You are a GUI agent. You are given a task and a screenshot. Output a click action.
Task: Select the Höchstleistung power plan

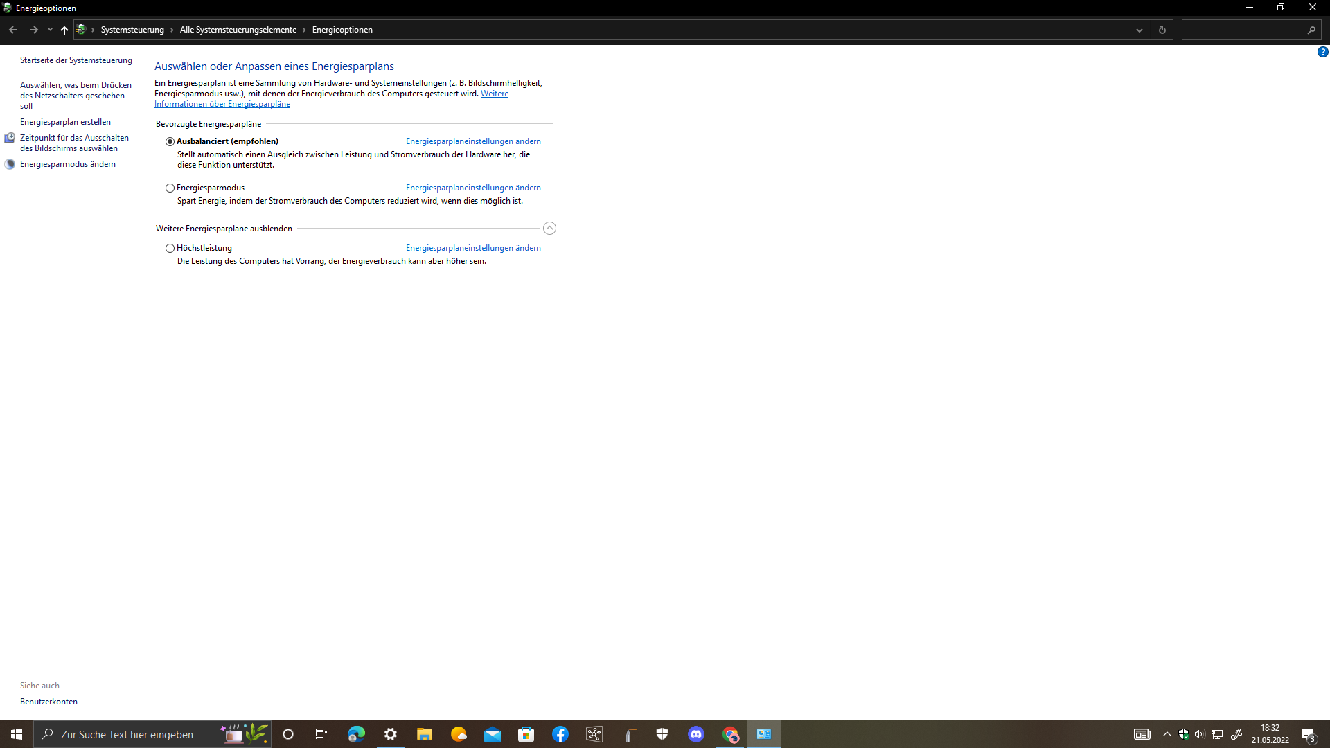170,248
